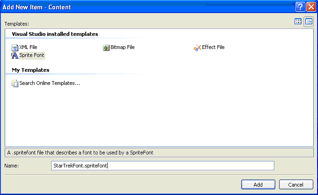Click the Add button
This screenshot has width=318, height=195.
pyautogui.click(x=258, y=185)
